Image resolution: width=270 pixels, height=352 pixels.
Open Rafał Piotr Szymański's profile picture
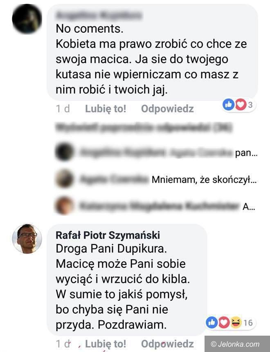click(x=27, y=238)
